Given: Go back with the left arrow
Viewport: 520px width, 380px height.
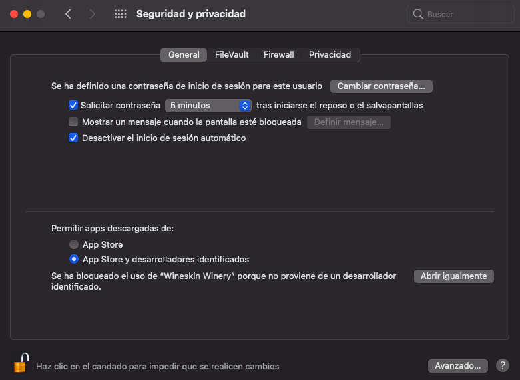Looking at the screenshot, I should click(68, 14).
